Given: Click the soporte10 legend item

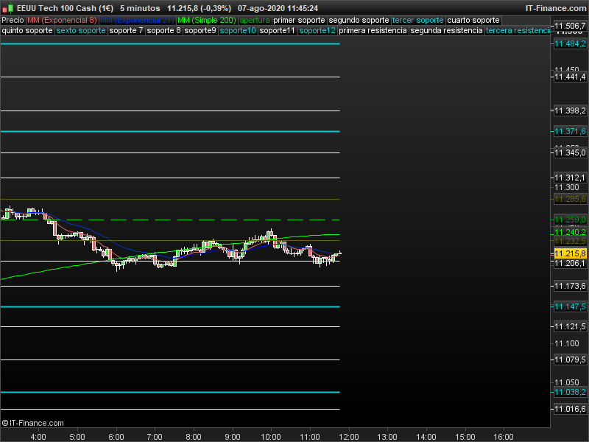Looking at the screenshot, I should pos(239,31).
